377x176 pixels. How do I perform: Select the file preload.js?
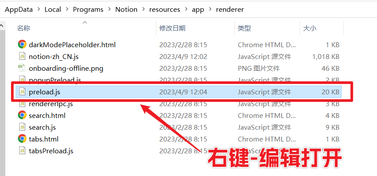tap(44, 92)
